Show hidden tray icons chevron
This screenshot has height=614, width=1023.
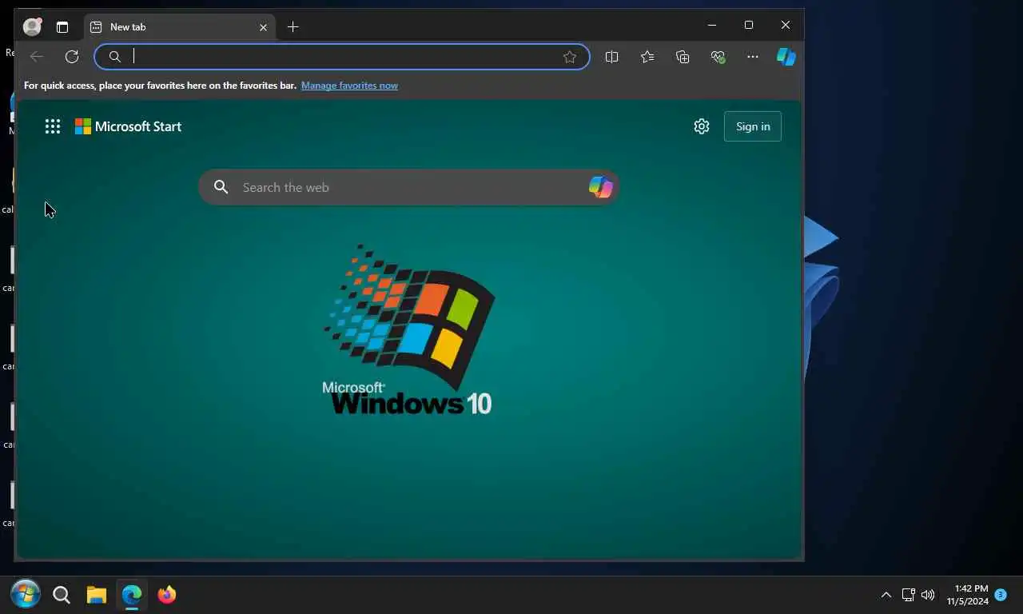[x=886, y=595]
